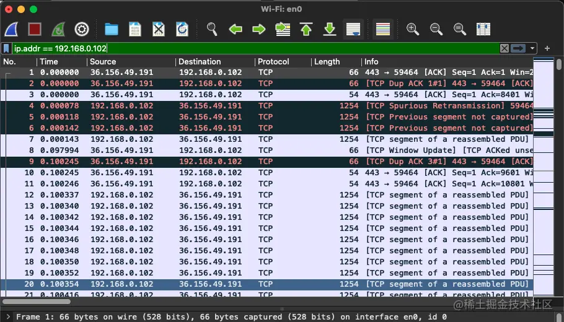The height and width of the screenshot is (322, 564).
Task: Start capture with the shark fin icon
Action: click(11, 29)
